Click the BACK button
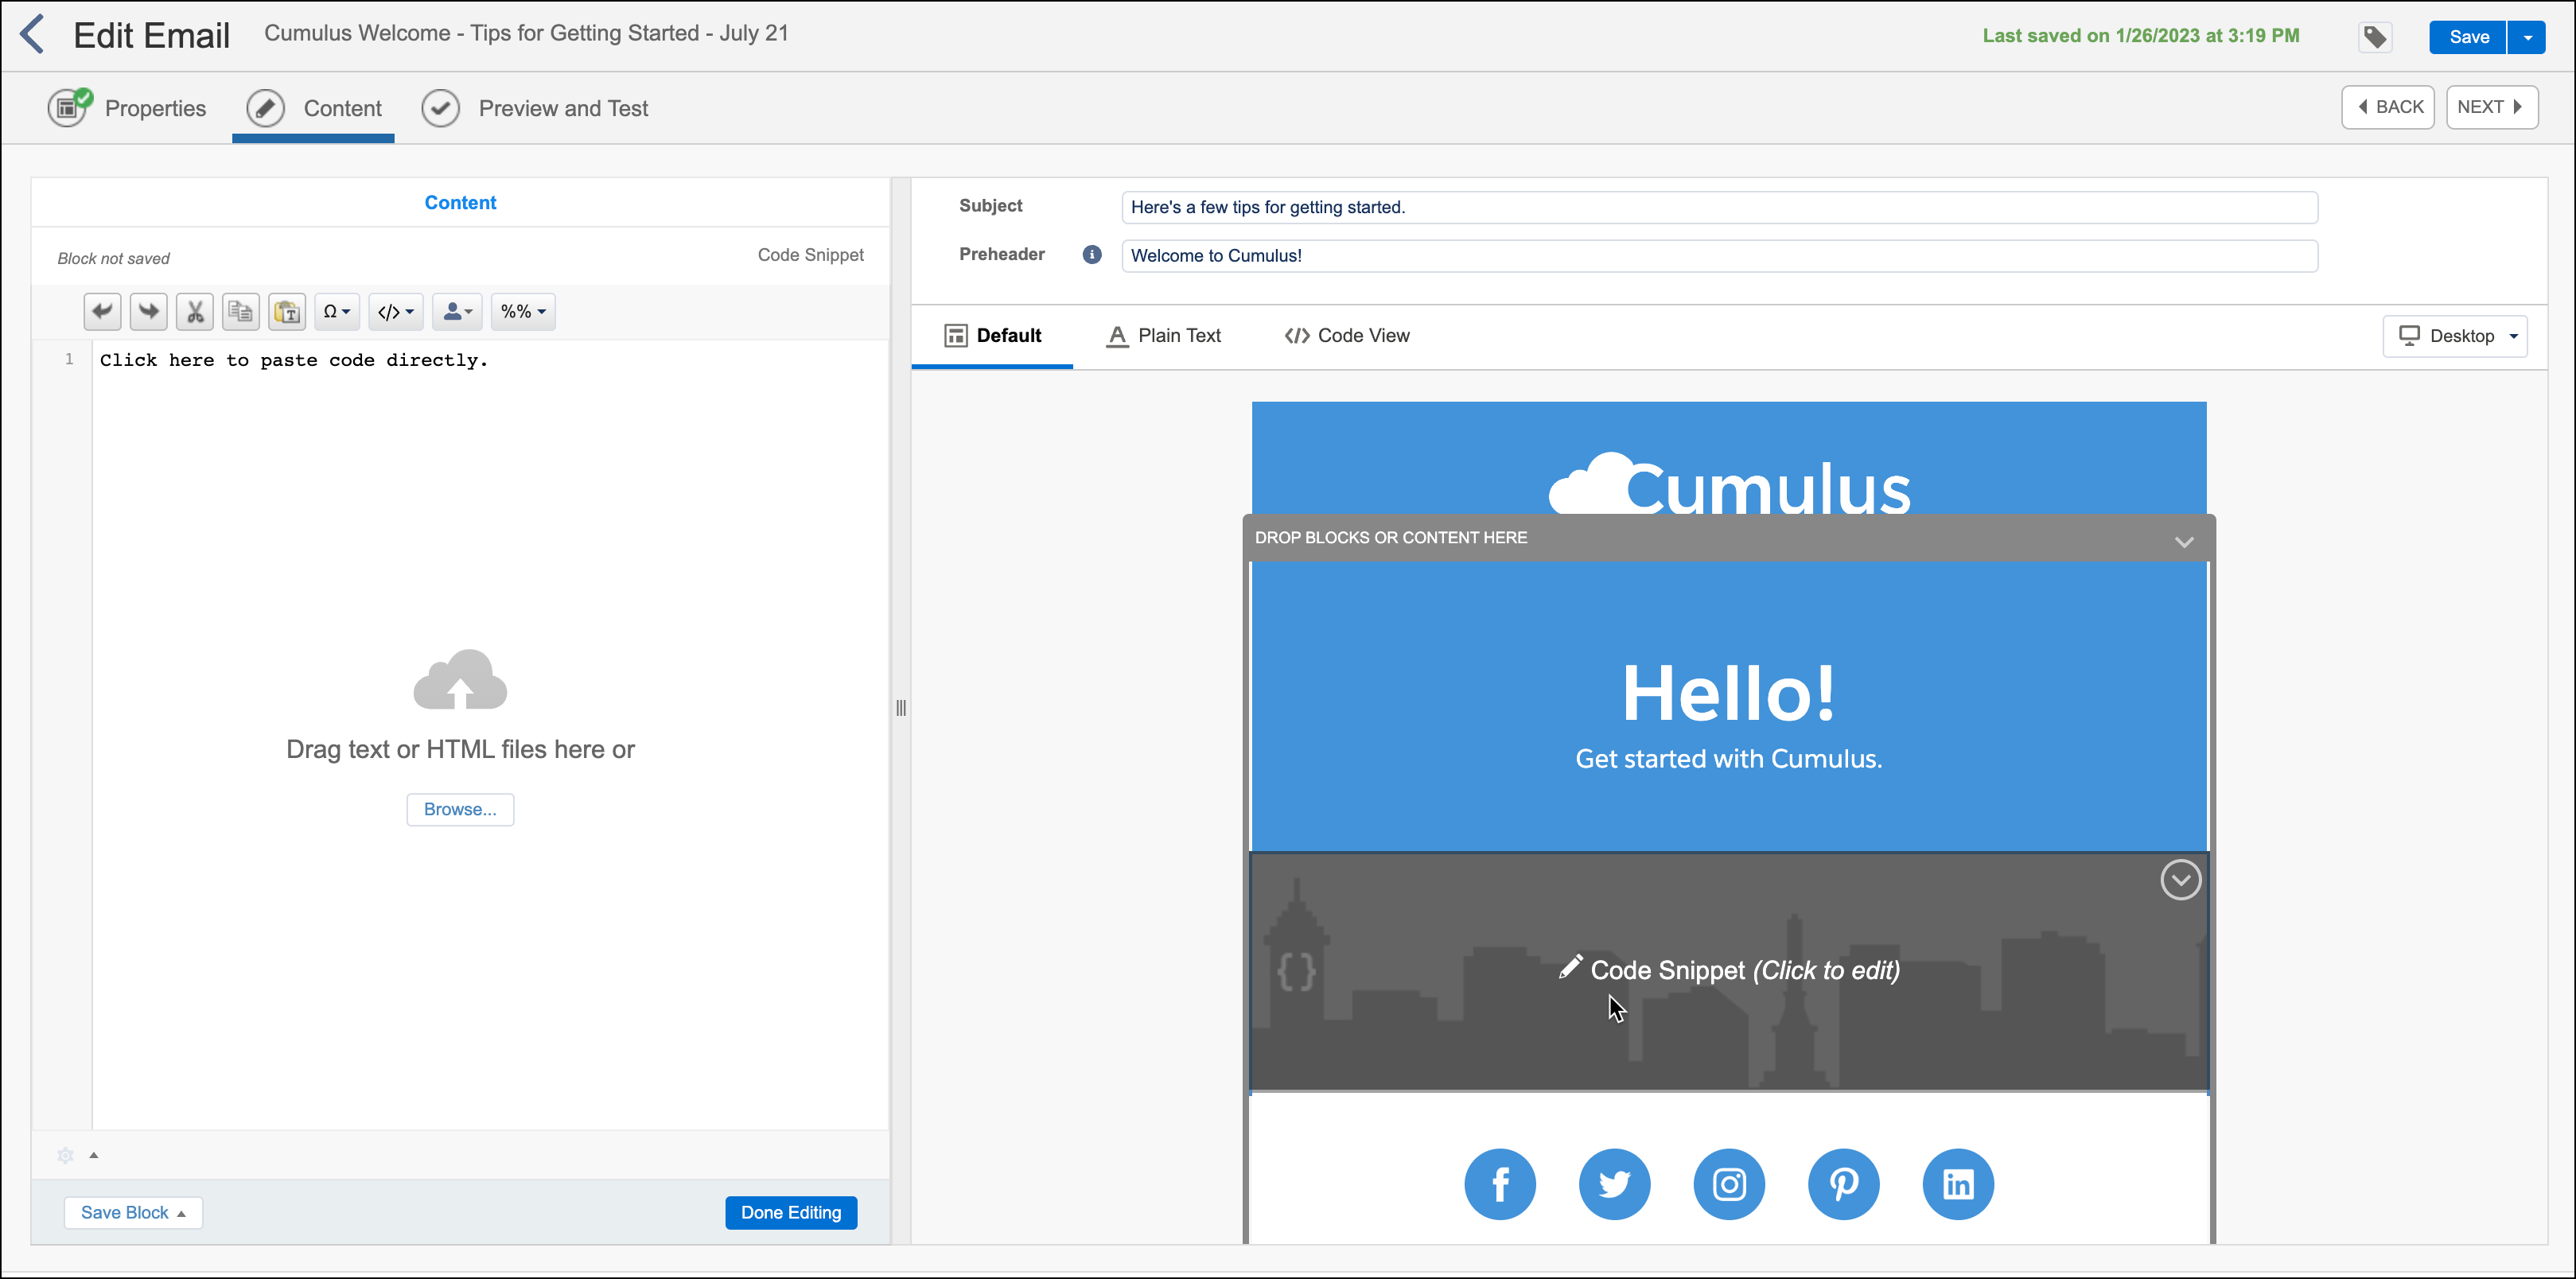Screen dimensions: 2576x1279 tap(2387, 107)
